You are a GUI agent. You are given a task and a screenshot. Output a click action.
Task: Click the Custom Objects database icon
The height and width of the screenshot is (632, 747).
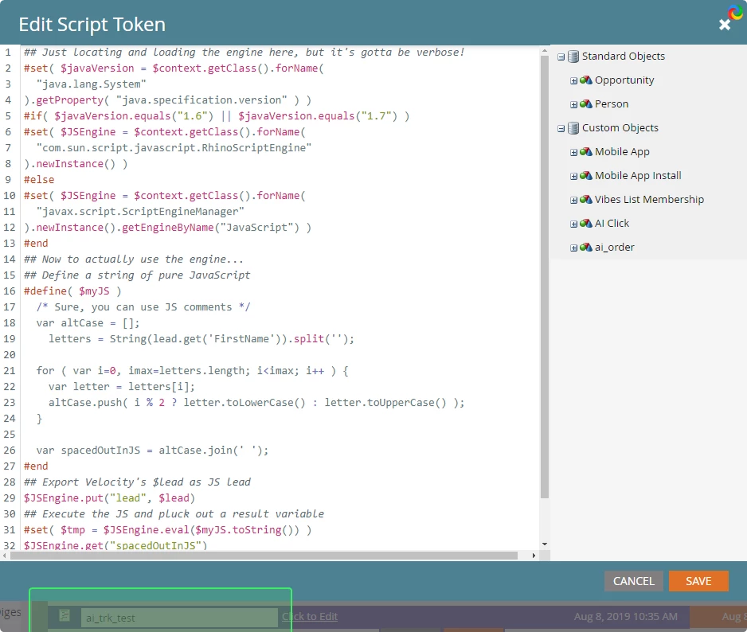[x=573, y=128]
